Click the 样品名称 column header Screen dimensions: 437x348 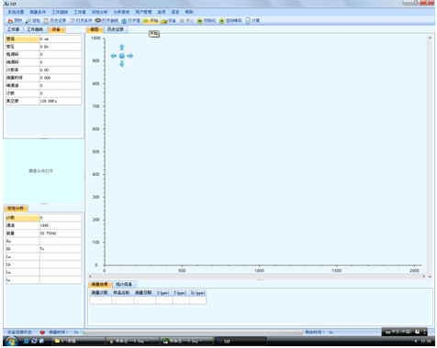122,293
